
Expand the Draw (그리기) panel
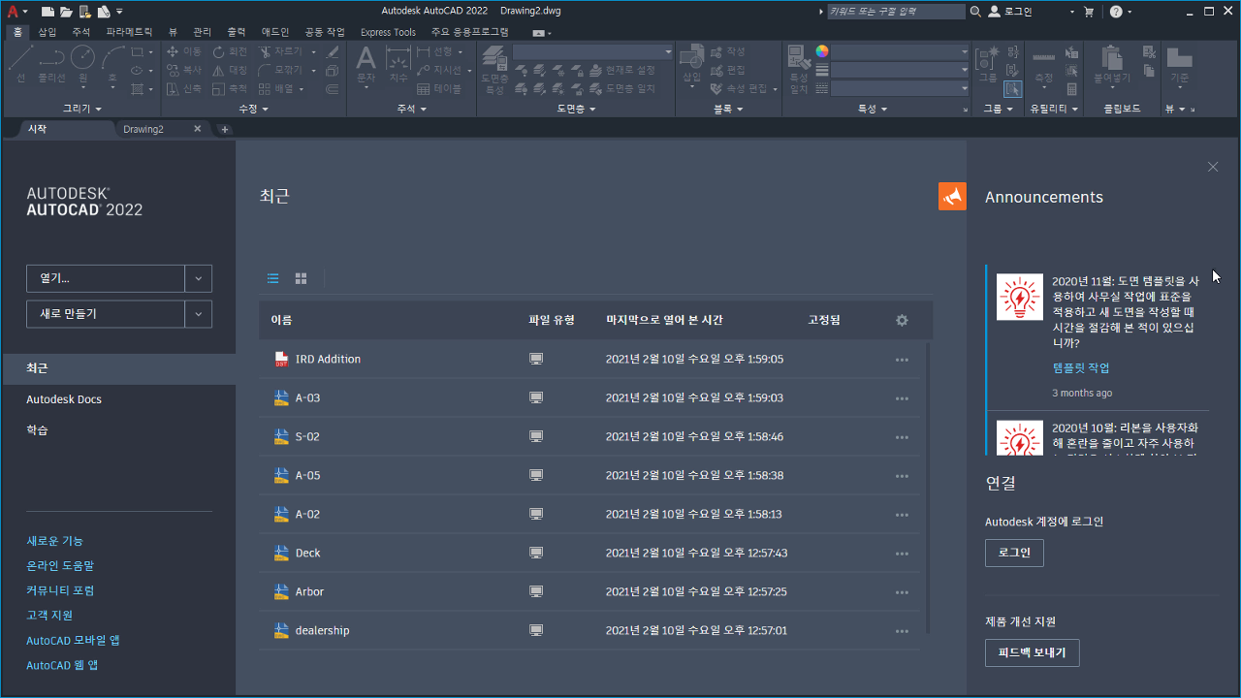[x=82, y=109]
